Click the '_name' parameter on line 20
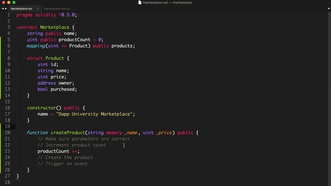The height and width of the screenshot is (186, 331). [131, 133]
